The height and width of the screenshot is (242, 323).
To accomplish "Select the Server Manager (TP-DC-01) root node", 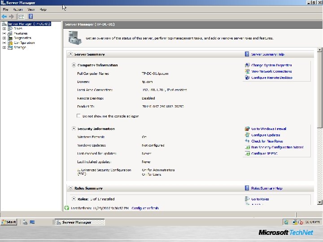I will coord(29,24).
